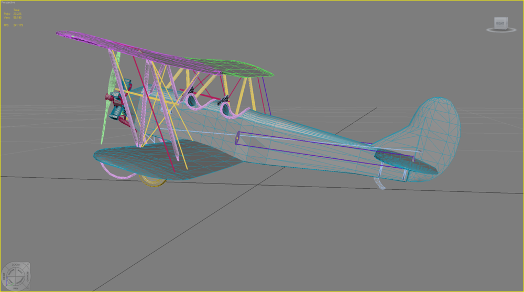Click the green upper wing tip section
This screenshot has width=524, height=292.
click(x=234, y=67)
